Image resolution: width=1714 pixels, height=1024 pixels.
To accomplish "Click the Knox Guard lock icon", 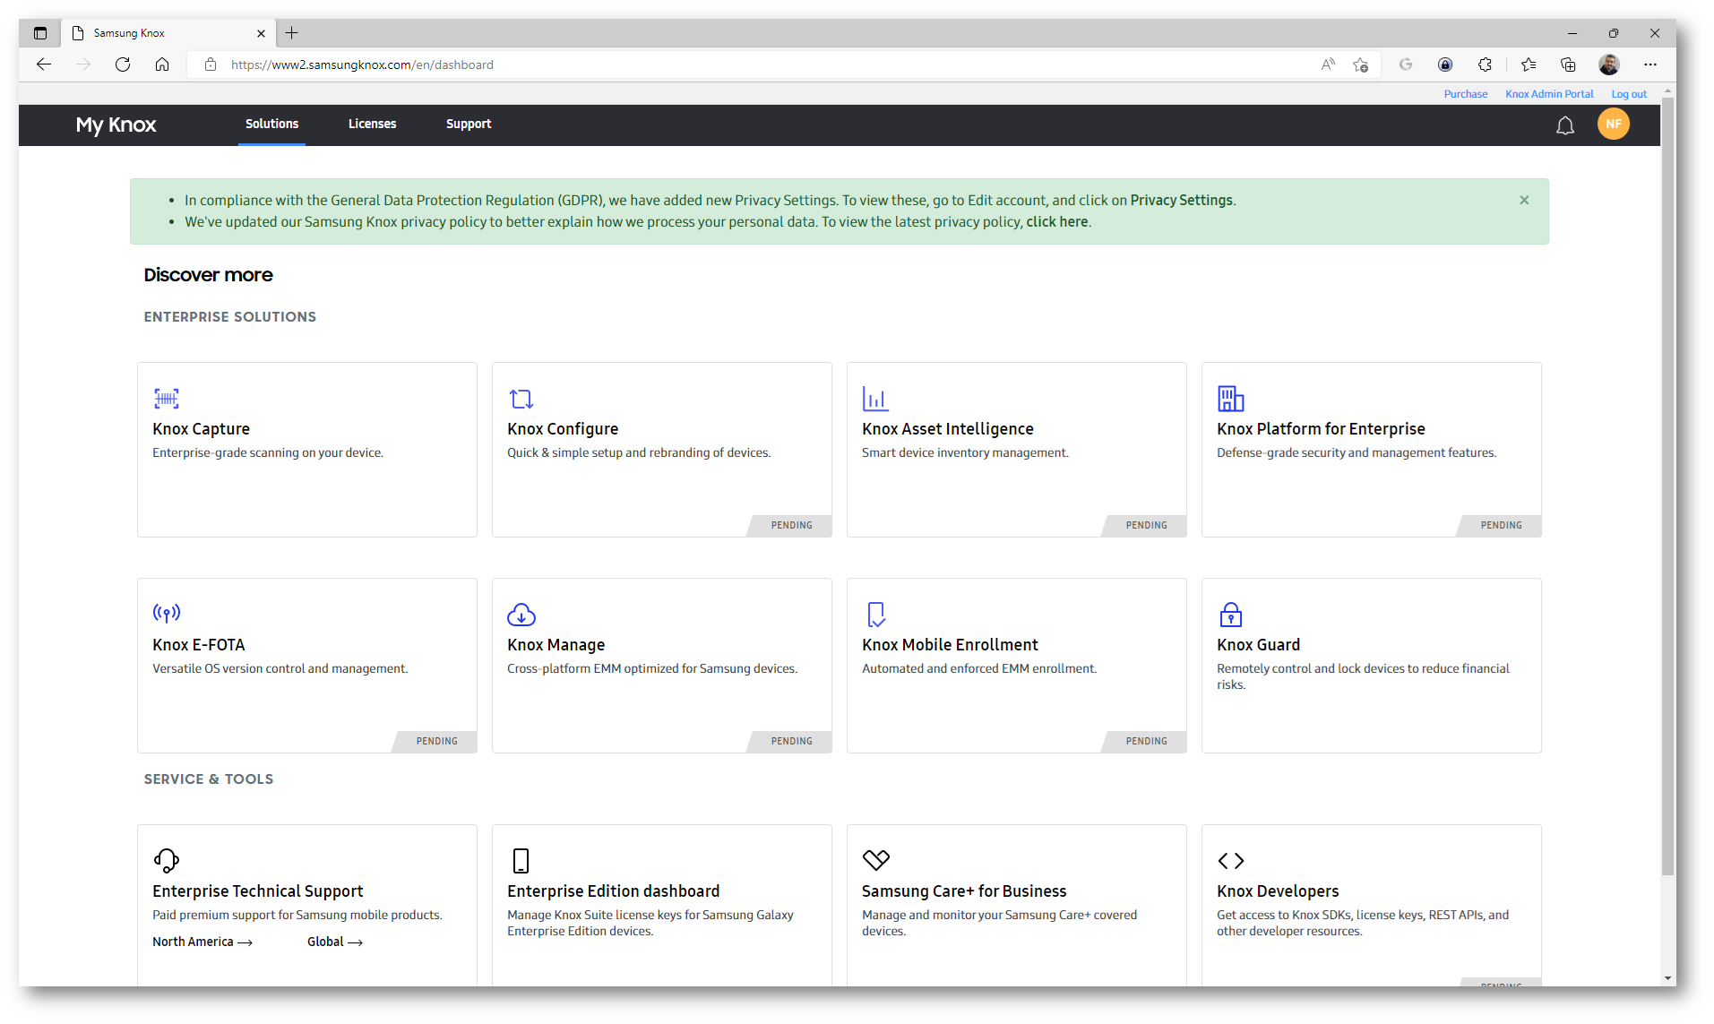I will click(1230, 614).
